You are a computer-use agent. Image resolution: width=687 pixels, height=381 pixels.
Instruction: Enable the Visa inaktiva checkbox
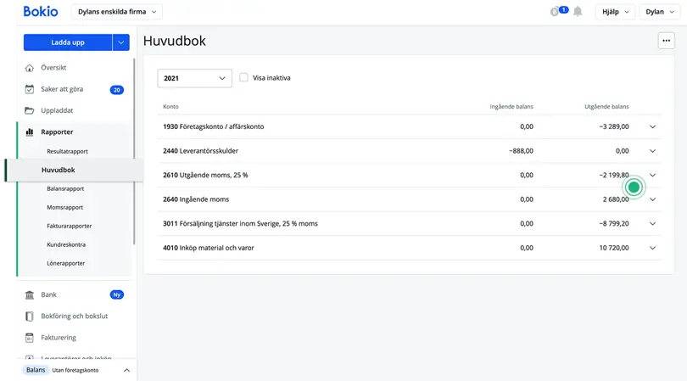pos(243,77)
